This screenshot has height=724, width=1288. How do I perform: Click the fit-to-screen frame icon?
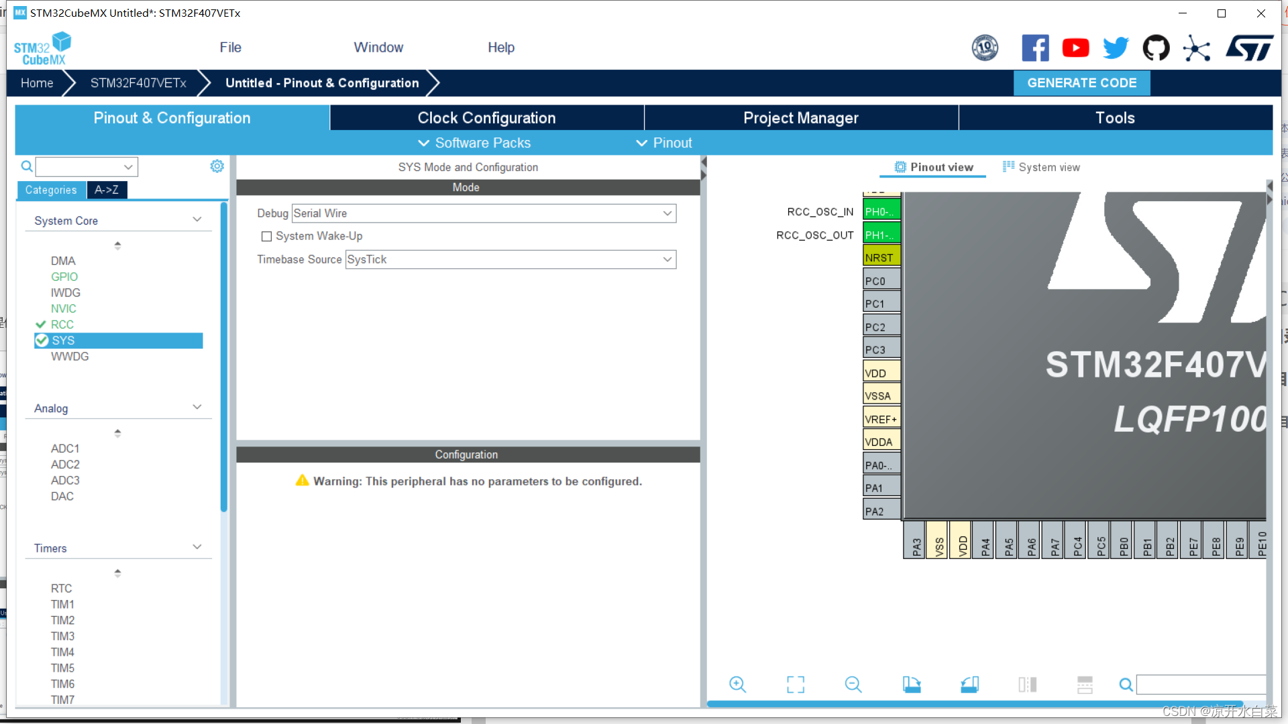click(794, 684)
